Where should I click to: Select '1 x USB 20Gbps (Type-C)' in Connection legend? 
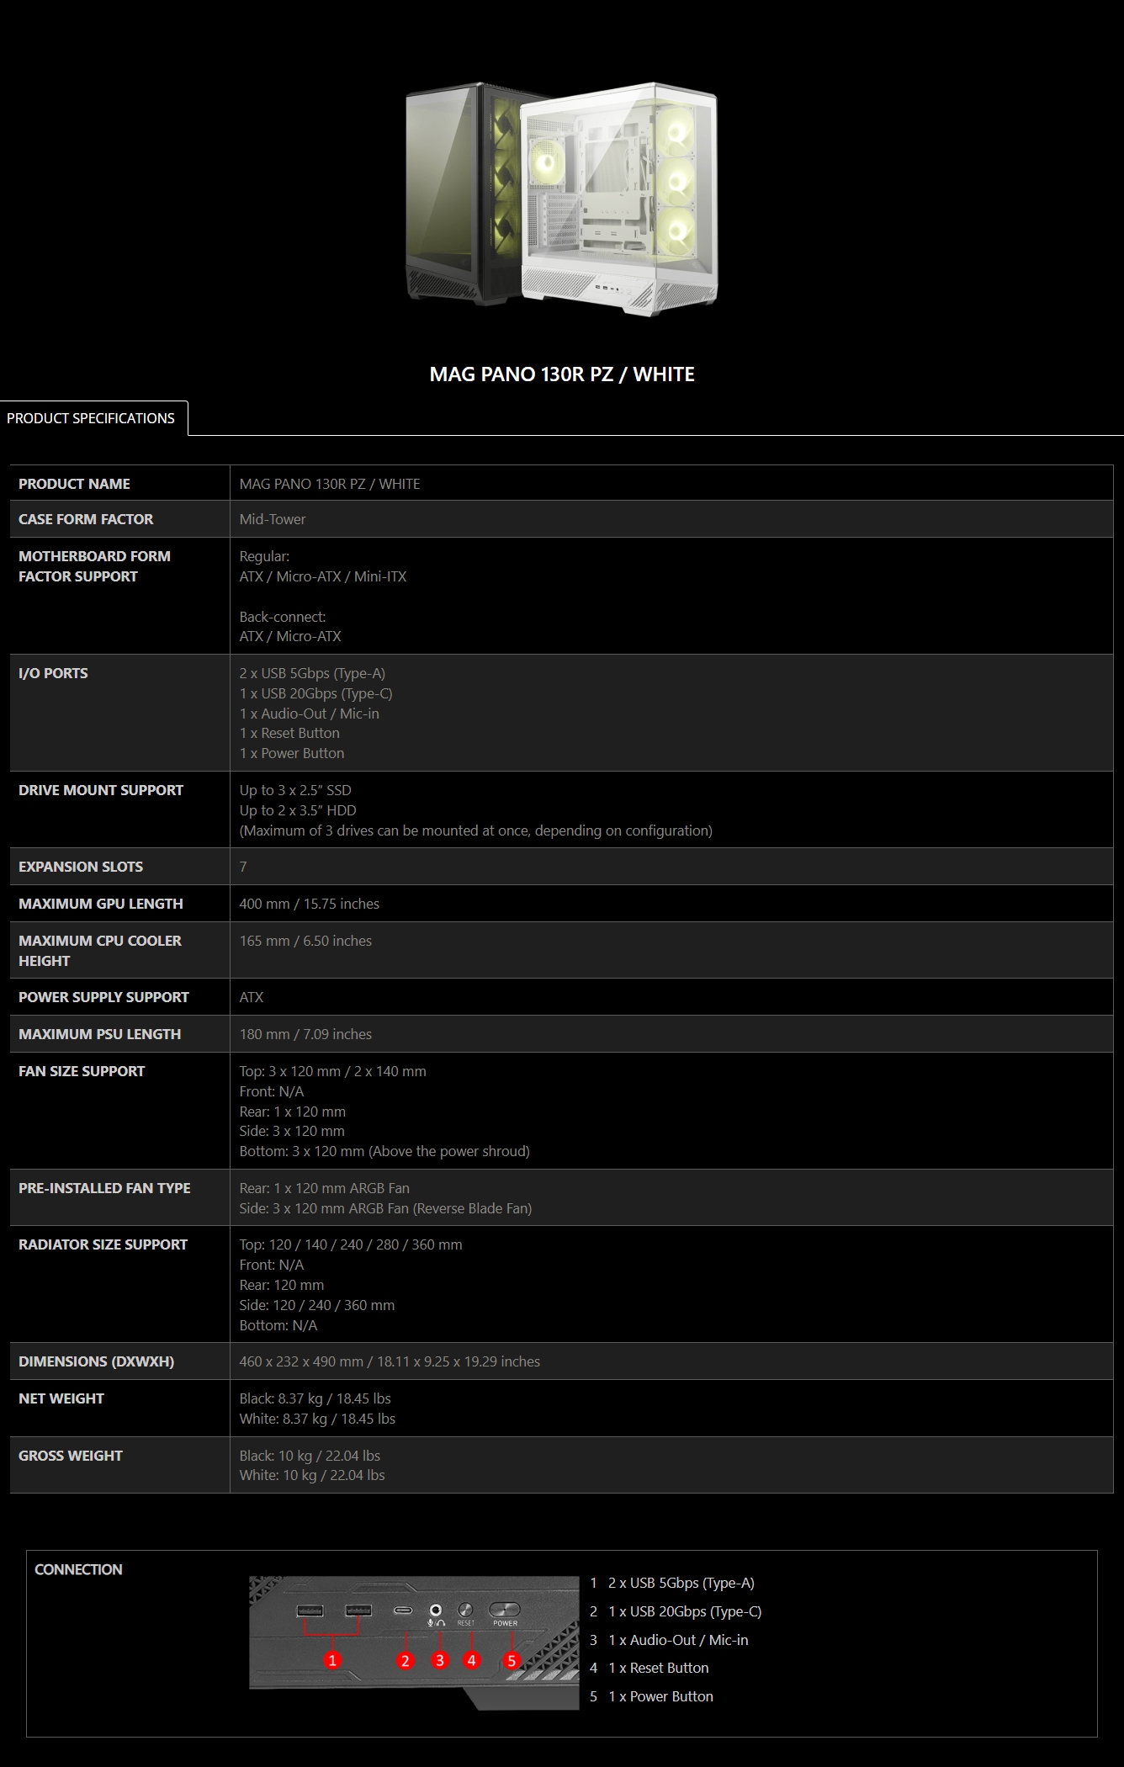click(685, 1611)
